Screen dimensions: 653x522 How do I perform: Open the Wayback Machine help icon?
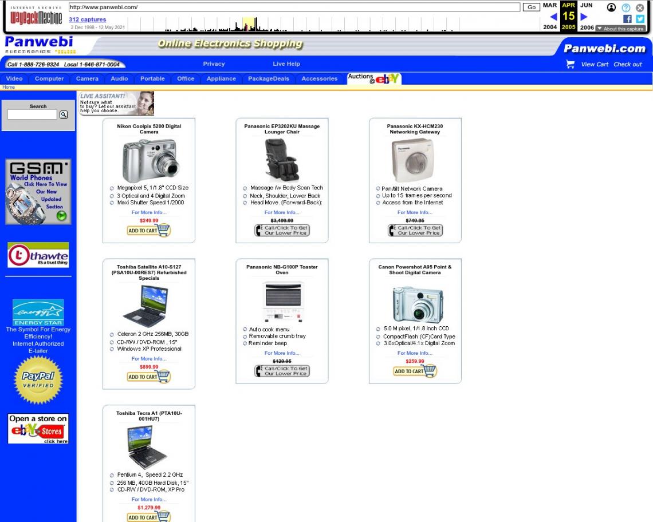(x=626, y=7)
